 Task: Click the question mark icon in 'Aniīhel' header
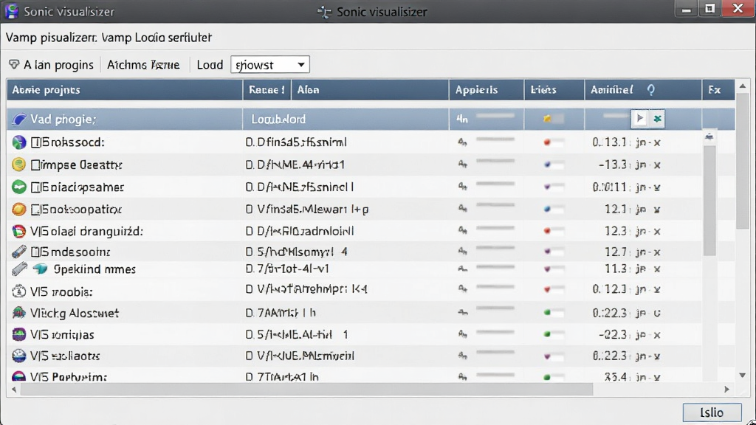(x=651, y=89)
